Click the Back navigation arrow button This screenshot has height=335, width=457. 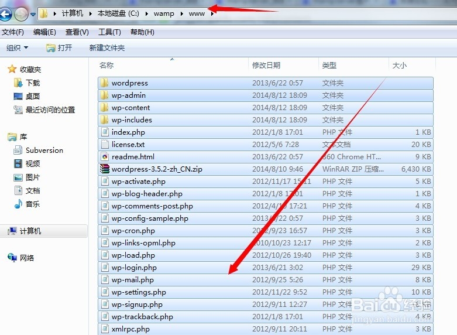5,14
